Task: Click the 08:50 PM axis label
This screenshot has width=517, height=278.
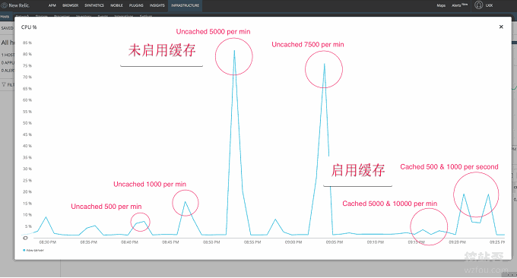Action: point(211,242)
